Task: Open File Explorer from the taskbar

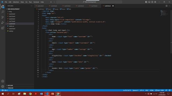Action: (25, 94)
